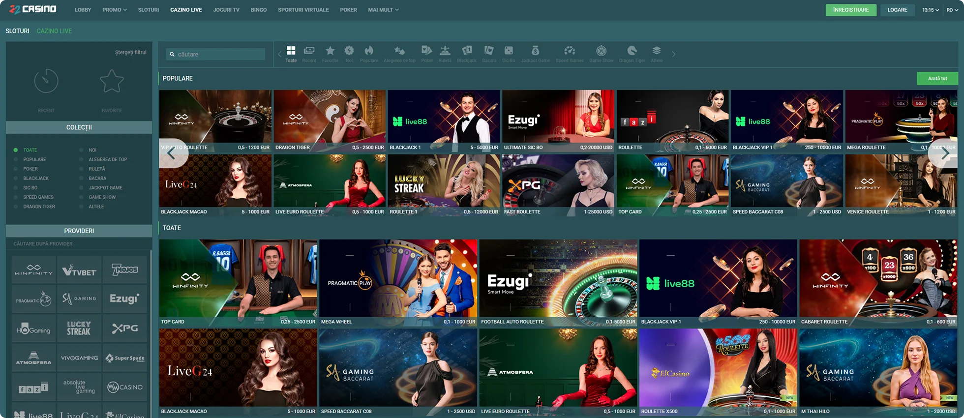Viewport: 964px width, 418px height.
Task: Select the Poker collection radio option
Action: (x=16, y=169)
